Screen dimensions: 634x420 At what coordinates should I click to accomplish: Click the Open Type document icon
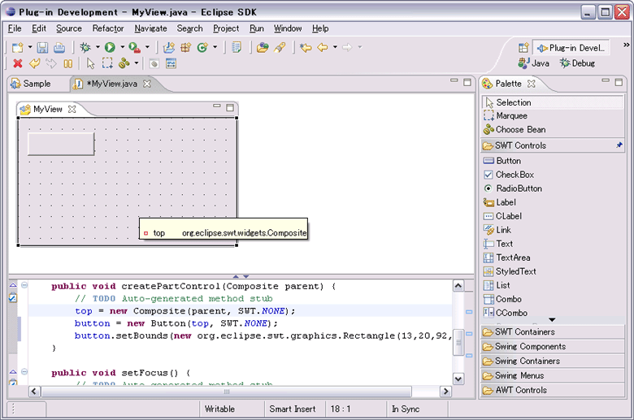point(237,47)
